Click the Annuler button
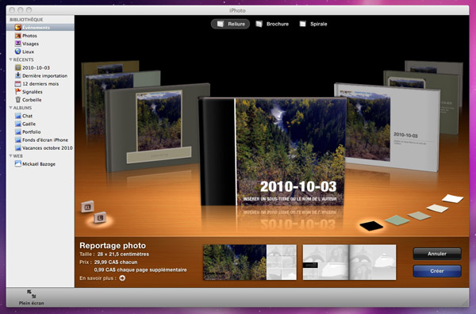This screenshot has width=476, height=314. click(x=437, y=254)
